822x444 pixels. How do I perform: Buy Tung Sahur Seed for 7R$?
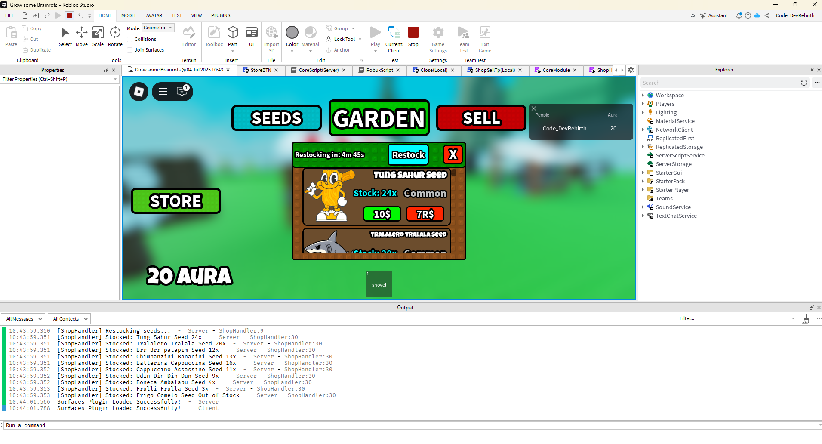coord(425,214)
